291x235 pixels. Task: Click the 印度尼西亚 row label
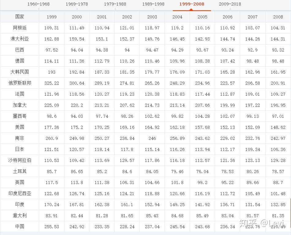[20, 194]
